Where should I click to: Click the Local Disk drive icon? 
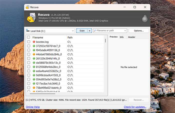pos(28,31)
